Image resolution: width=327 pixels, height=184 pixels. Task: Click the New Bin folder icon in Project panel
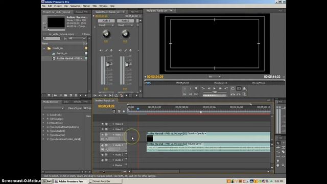(x=66, y=96)
